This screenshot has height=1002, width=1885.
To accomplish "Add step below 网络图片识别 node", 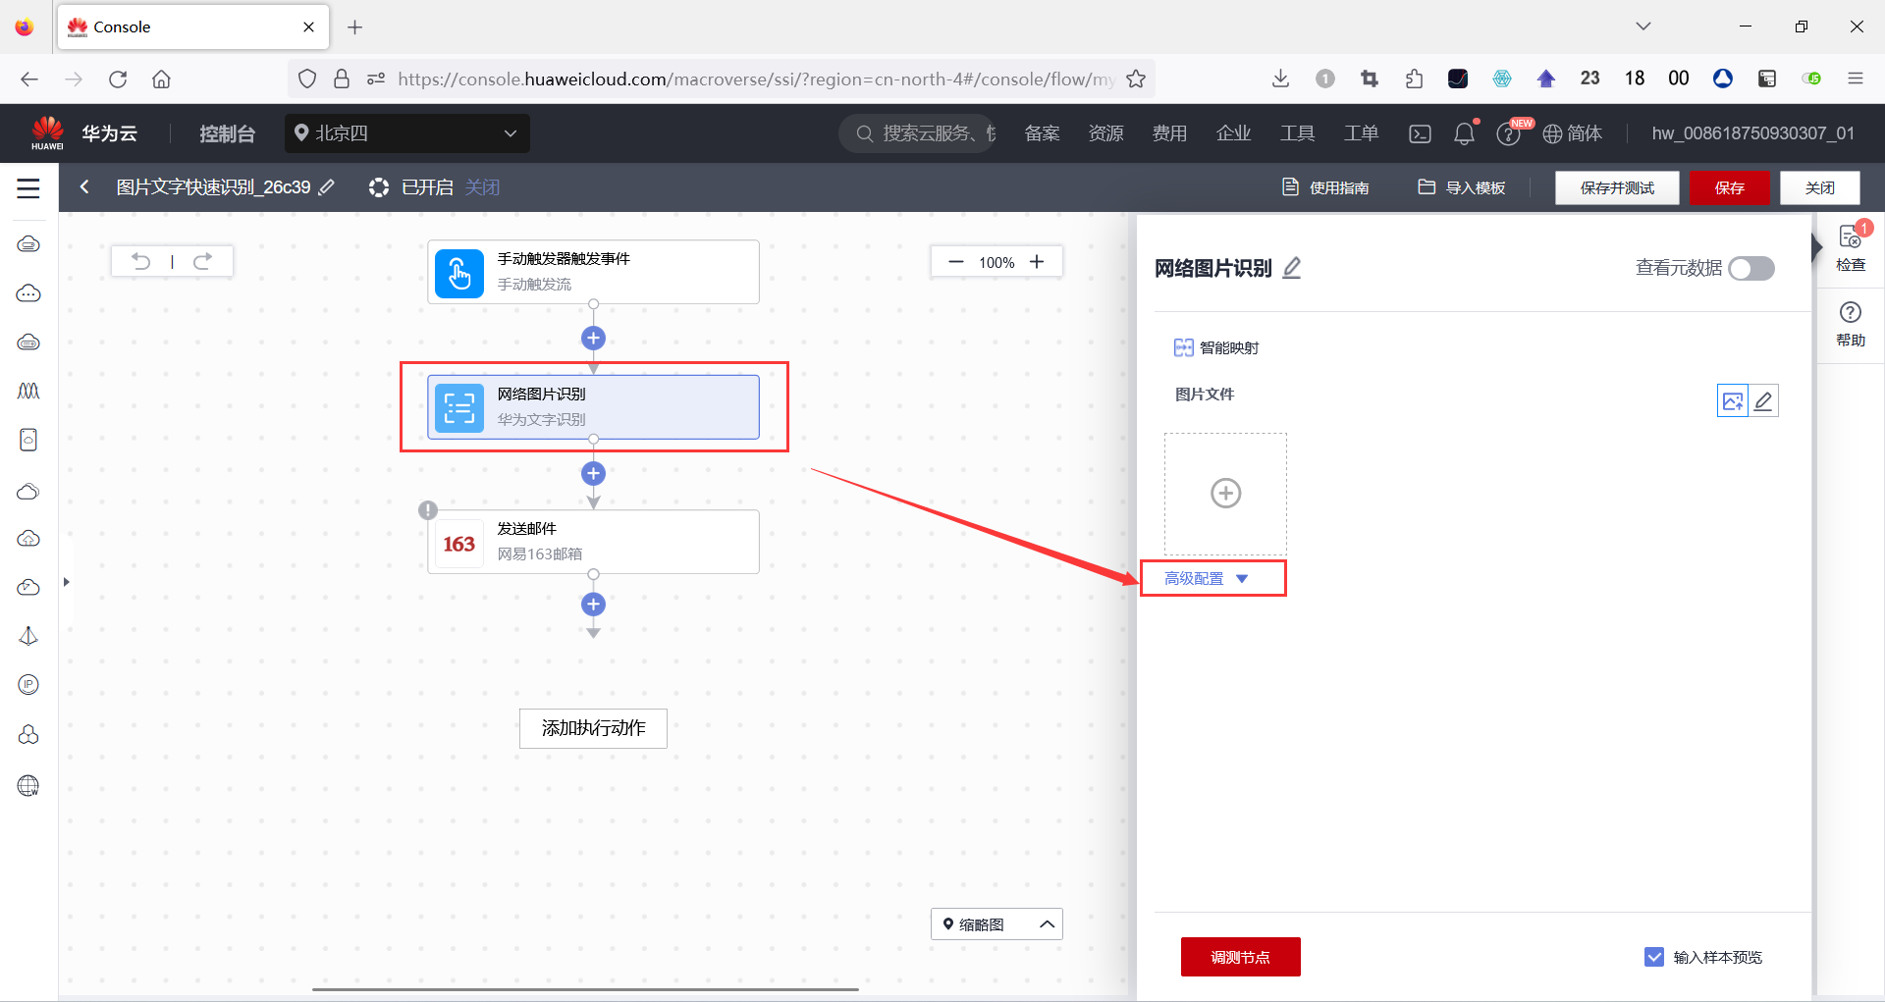I will tap(593, 474).
